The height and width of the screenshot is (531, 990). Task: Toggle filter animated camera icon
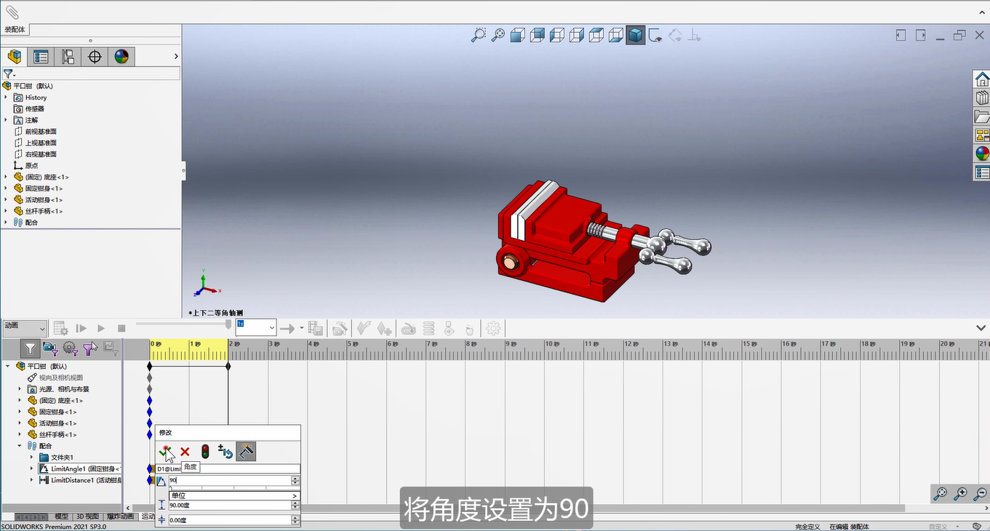click(x=49, y=349)
